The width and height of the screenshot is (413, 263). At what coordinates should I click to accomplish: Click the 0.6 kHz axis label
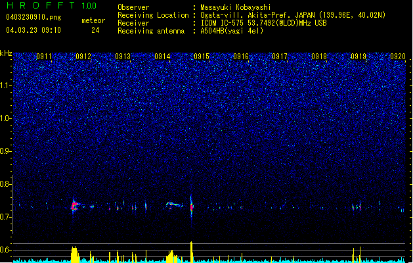pyautogui.click(x=6, y=250)
